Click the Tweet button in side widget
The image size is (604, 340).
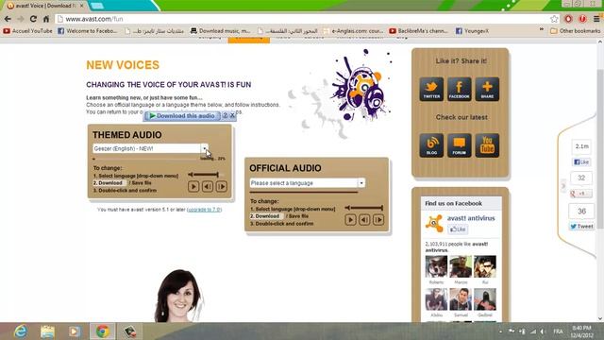(581, 227)
